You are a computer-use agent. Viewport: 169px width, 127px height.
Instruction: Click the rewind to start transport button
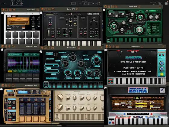[12, 4]
